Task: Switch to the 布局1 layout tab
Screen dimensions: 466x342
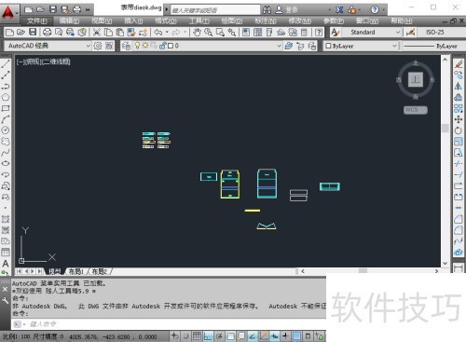Action: pos(76,272)
